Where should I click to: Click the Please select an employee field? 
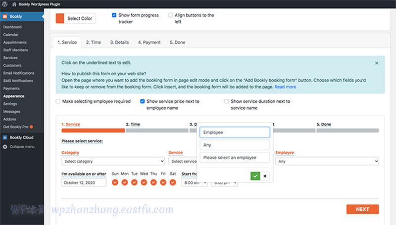pos(235,158)
